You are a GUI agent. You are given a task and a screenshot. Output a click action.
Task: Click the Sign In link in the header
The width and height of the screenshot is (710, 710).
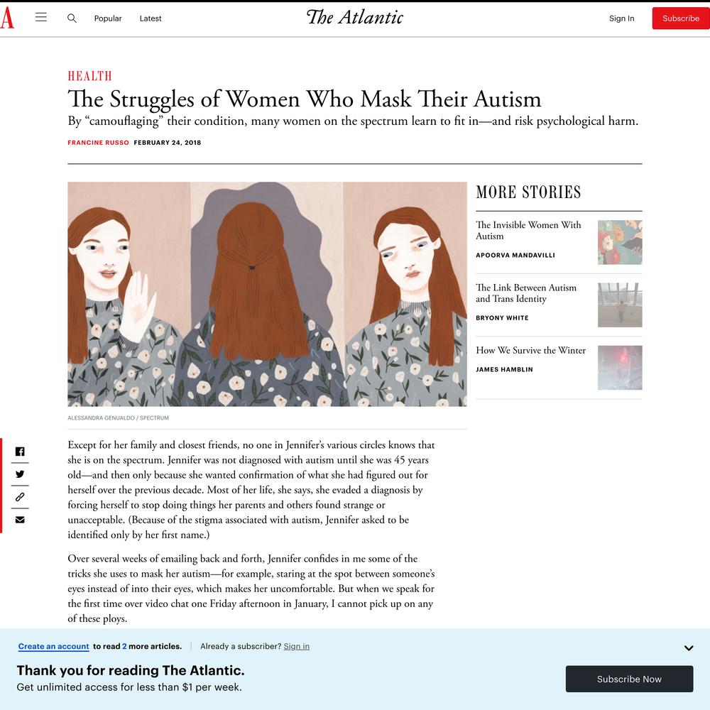click(621, 18)
